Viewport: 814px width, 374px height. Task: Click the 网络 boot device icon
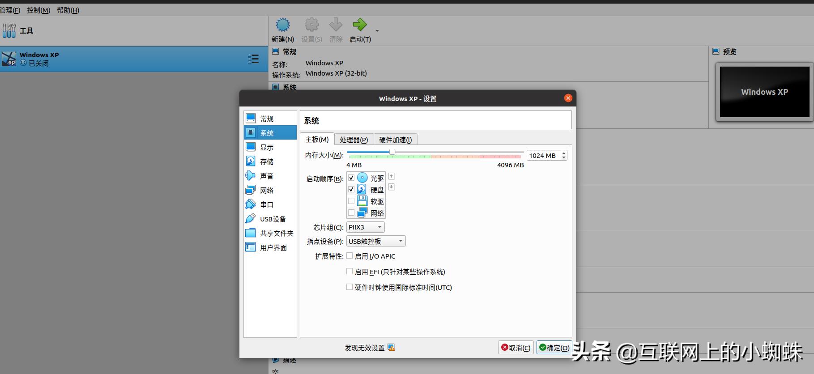pyautogui.click(x=362, y=212)
